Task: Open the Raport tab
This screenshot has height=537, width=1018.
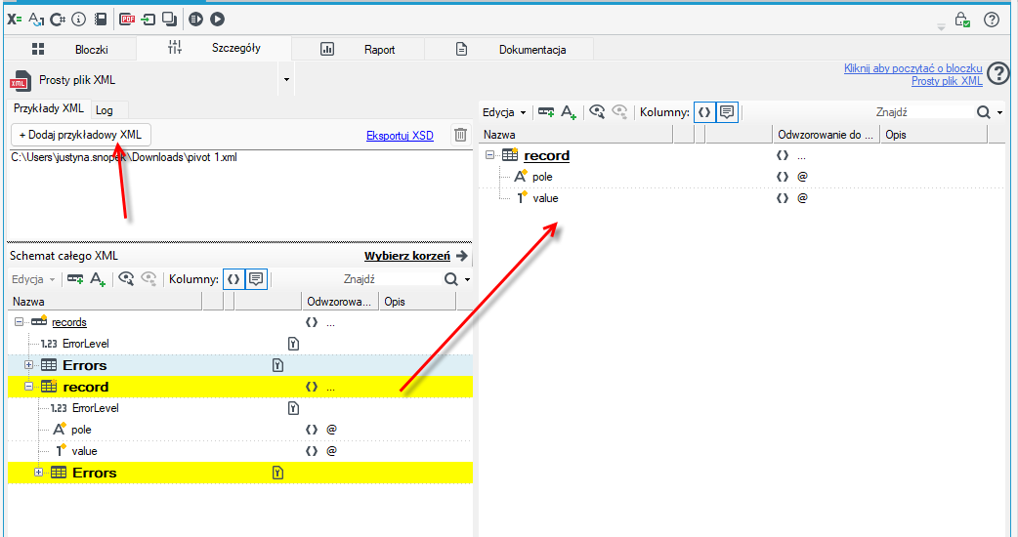Action: pos(359,49)
